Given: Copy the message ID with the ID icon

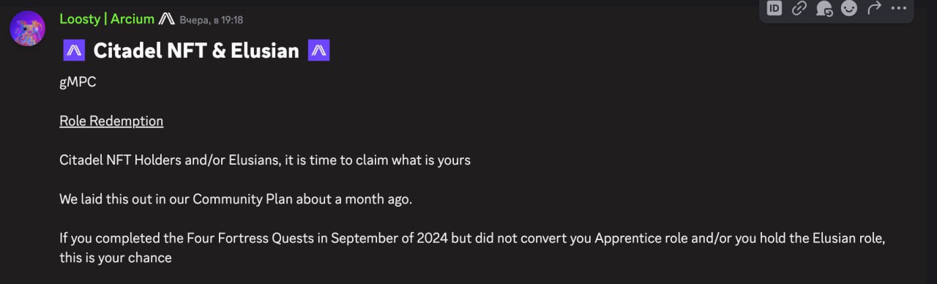Looking at the screenshot, I should pos(774,9).
